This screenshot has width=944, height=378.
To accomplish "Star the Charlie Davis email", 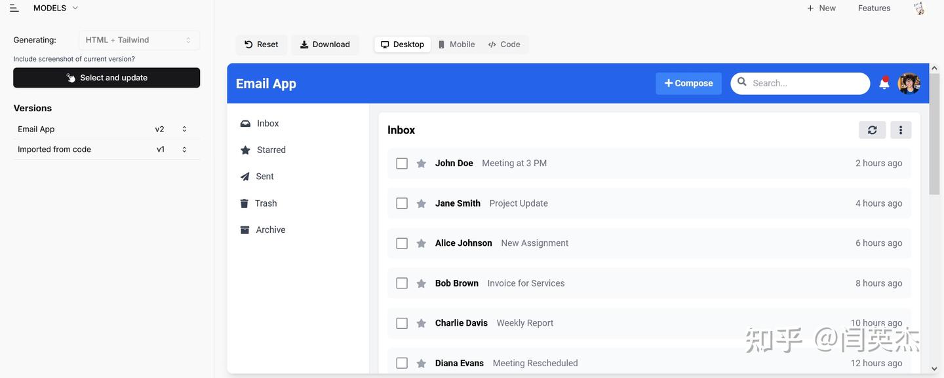I will (422, 323).
